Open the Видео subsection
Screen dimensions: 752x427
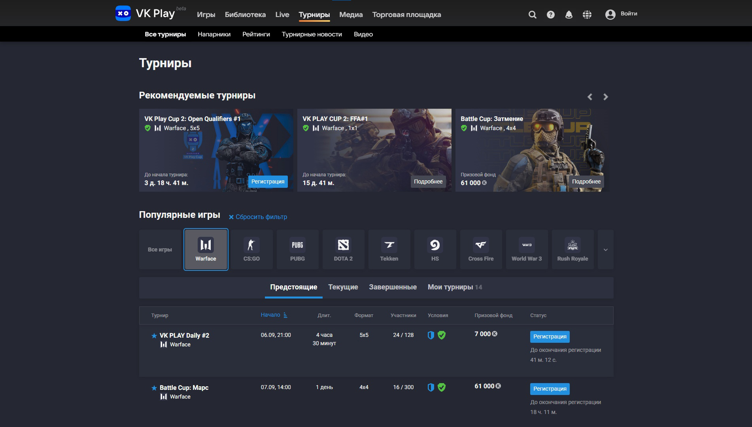coord(363,34)
